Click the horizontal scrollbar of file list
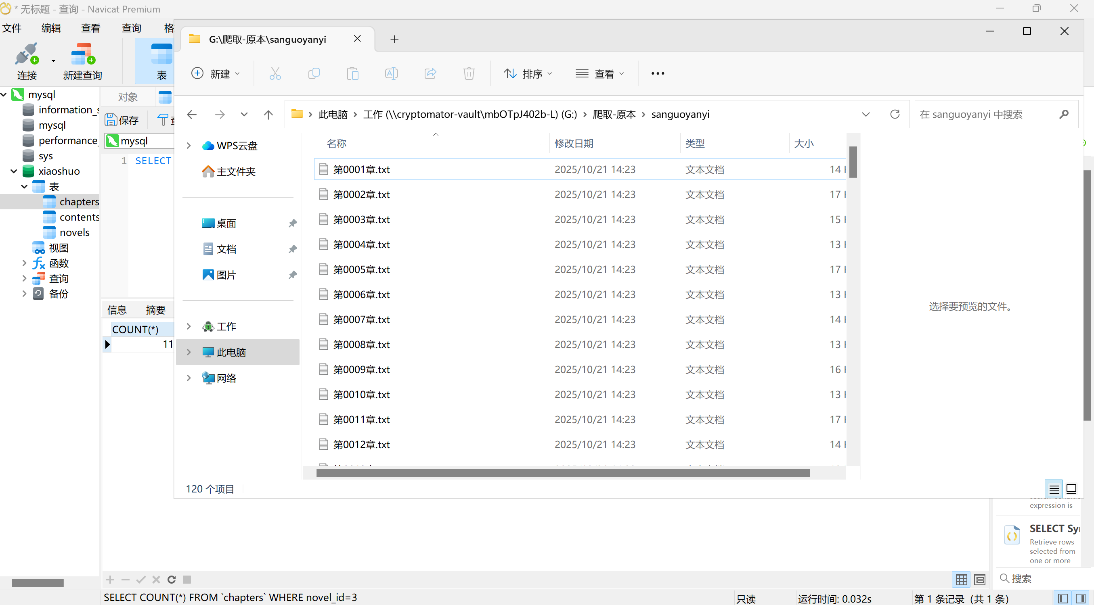The height and width of the screenshot is (605, 1094). coord(563,473)
